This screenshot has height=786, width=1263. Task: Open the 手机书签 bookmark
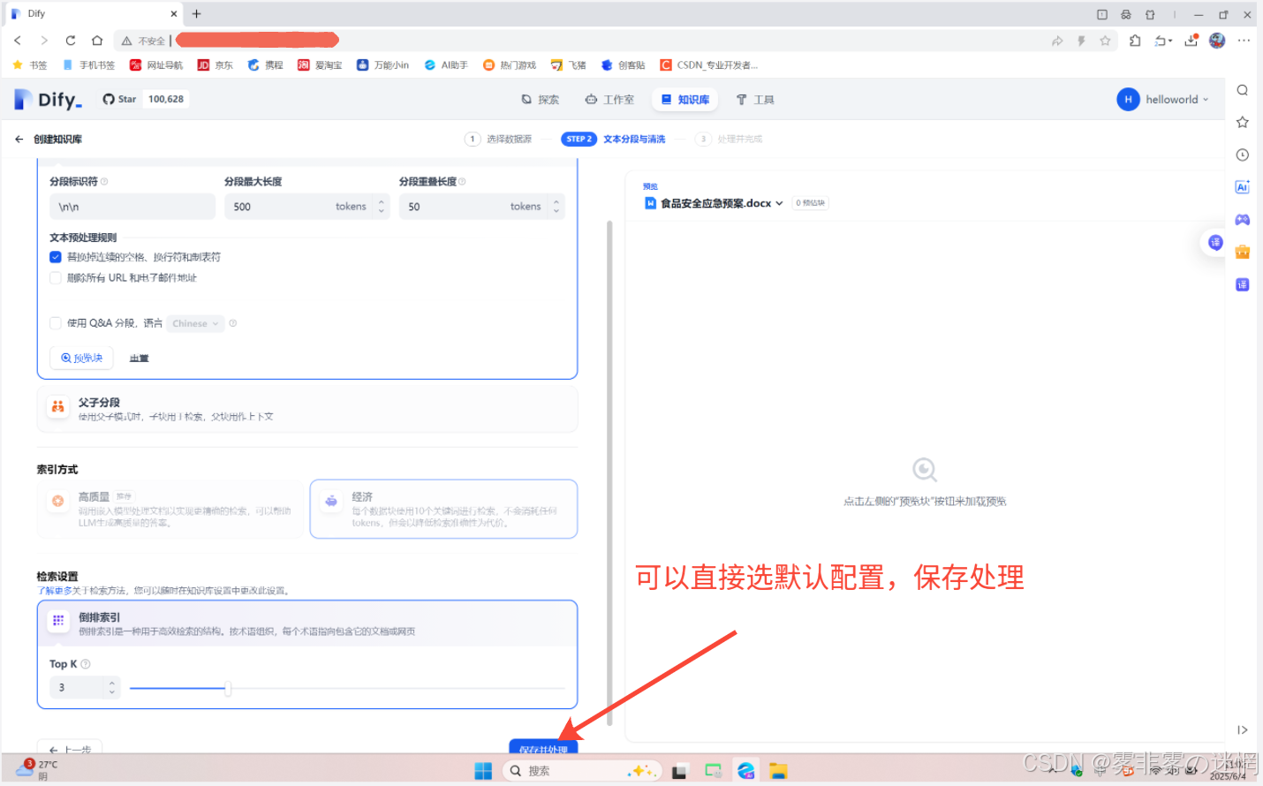[88, 65]
